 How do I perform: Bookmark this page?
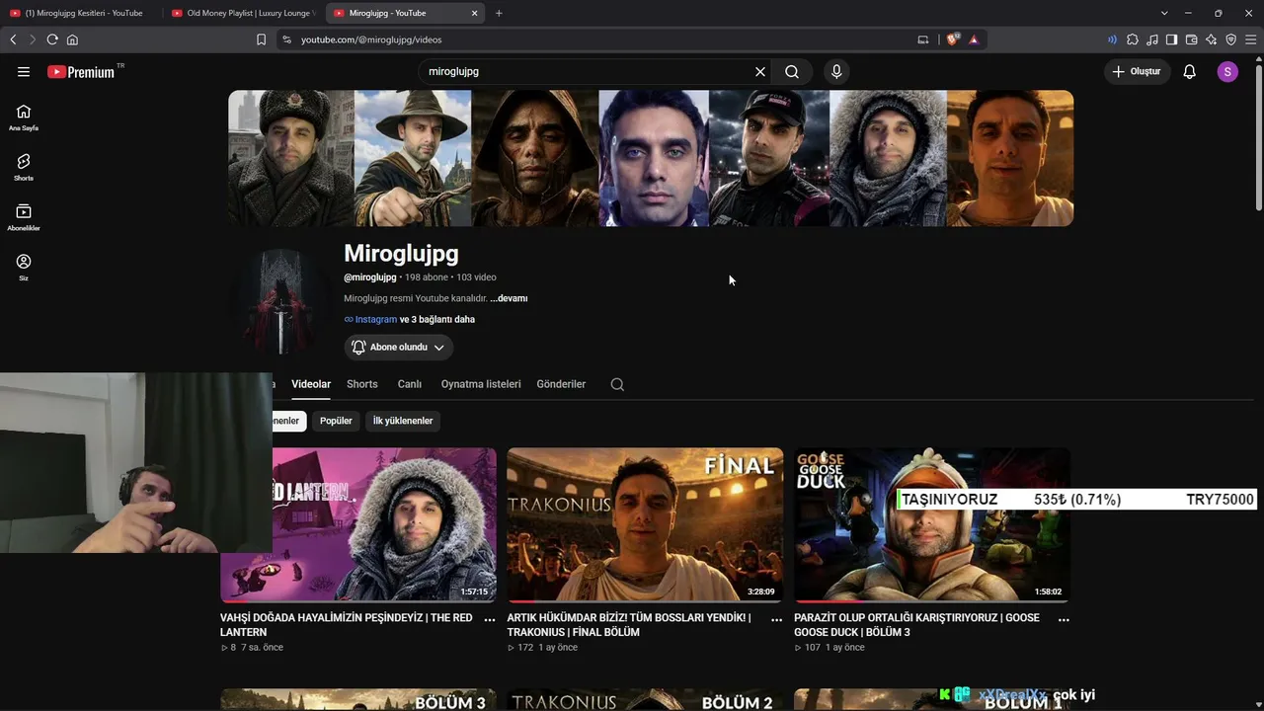click(262, 39)
